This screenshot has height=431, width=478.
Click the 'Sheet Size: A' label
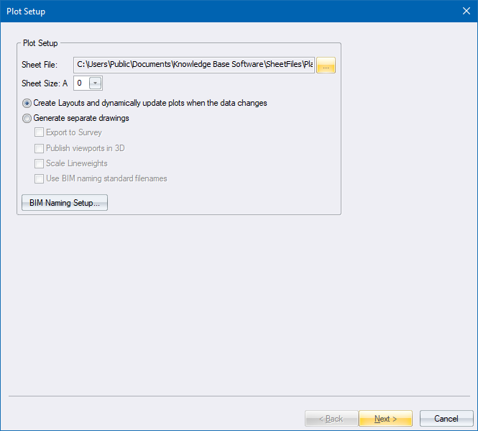coord(45,83)
